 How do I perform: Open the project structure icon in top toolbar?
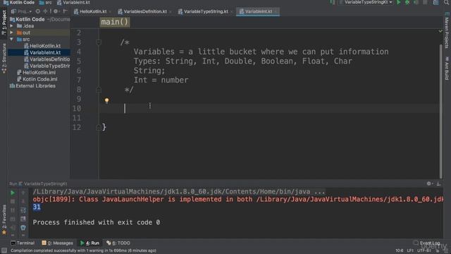436,2
